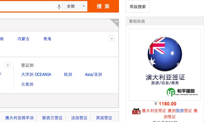Select the 内蒙古 region link
This screenshot has height=122, width=204.
pyautogui.click(x=23, y=39)
